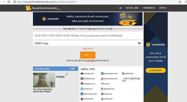Screen dimensions: 187x102
Task: Click the 지원되는 사이트 heading
Action: tap(88, 69)
